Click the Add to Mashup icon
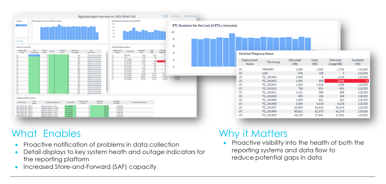Screen dimensions: 386x184 tap(189, 16)
